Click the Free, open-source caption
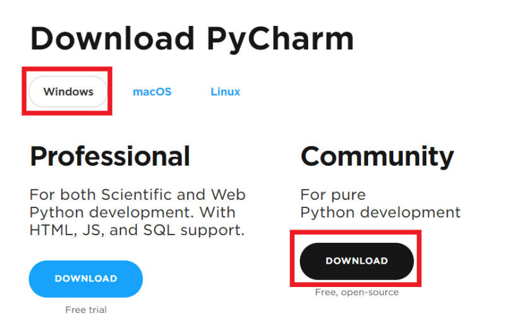 click(357, 292)
